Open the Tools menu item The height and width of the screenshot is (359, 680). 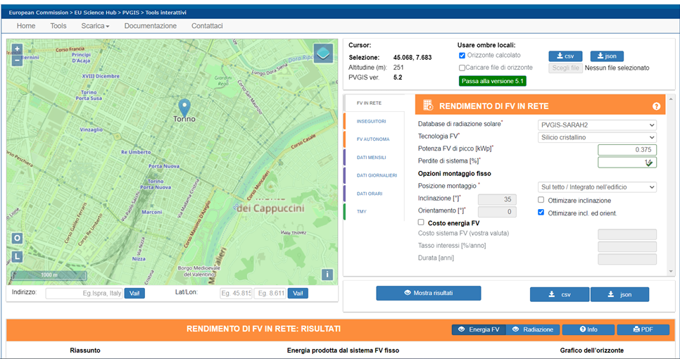[58, 26]
